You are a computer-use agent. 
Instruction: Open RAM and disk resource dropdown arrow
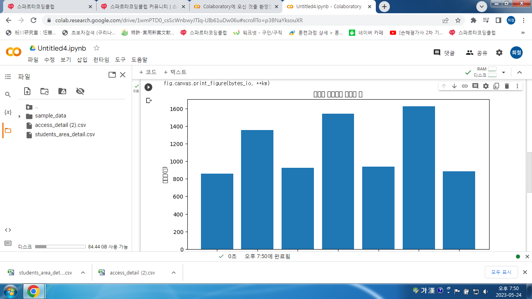[504, 72]
